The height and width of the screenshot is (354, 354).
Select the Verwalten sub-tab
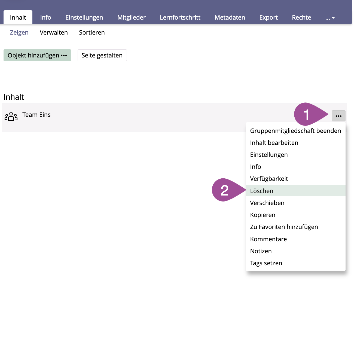pos(54,32)
